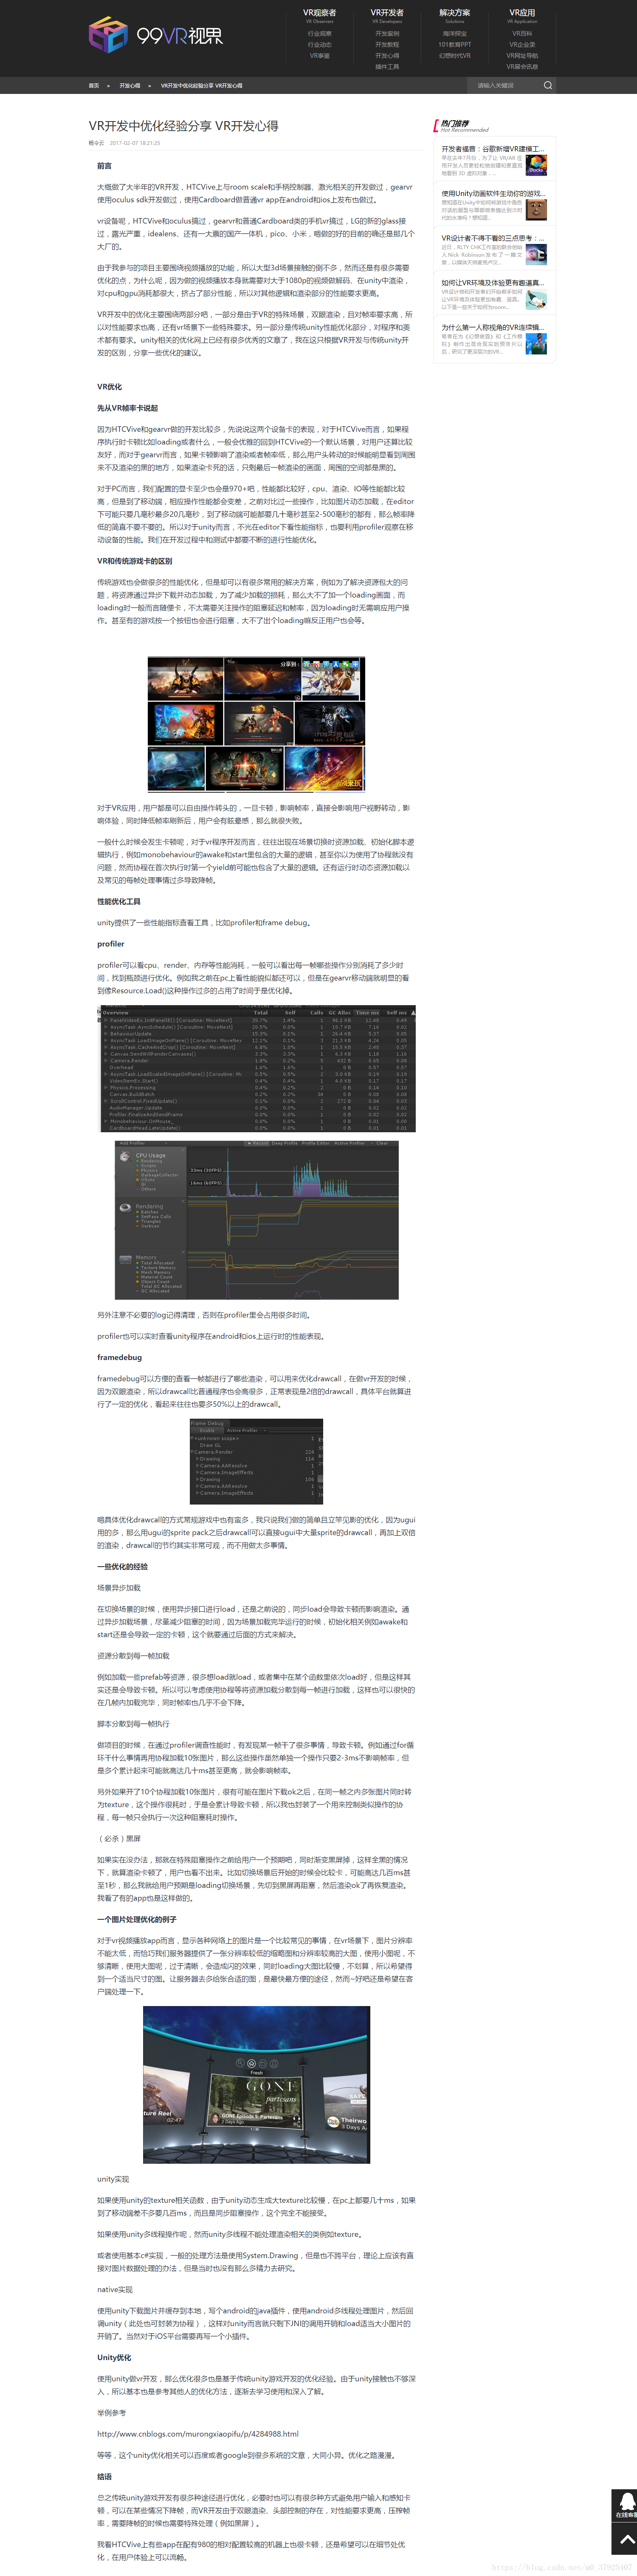Screen dimensions: 637x2576
Task: Click article title VR开发中优化经验分享
Action: 184,126
